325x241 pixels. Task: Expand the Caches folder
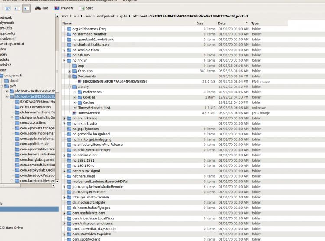pos(75,102)
